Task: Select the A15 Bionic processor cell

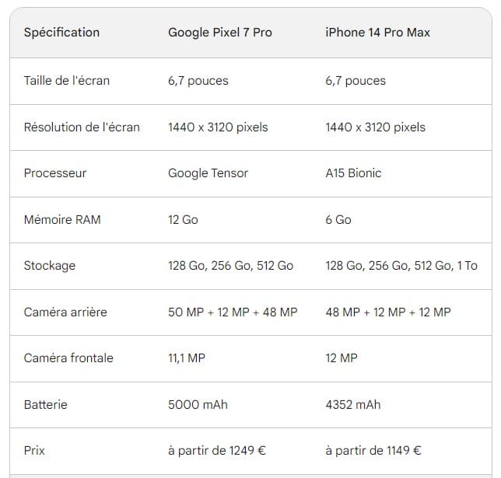Action: 353,173
